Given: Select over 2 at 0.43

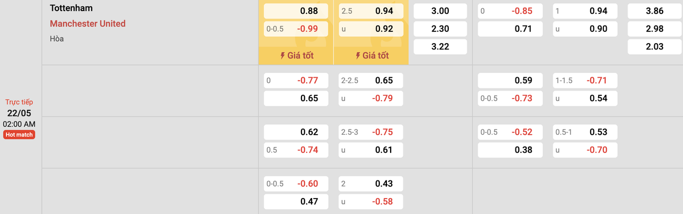Looking at the screenshot, I should [x=371, y=184].
